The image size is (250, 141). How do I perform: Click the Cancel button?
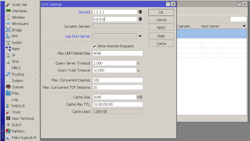tap(161, 20)
